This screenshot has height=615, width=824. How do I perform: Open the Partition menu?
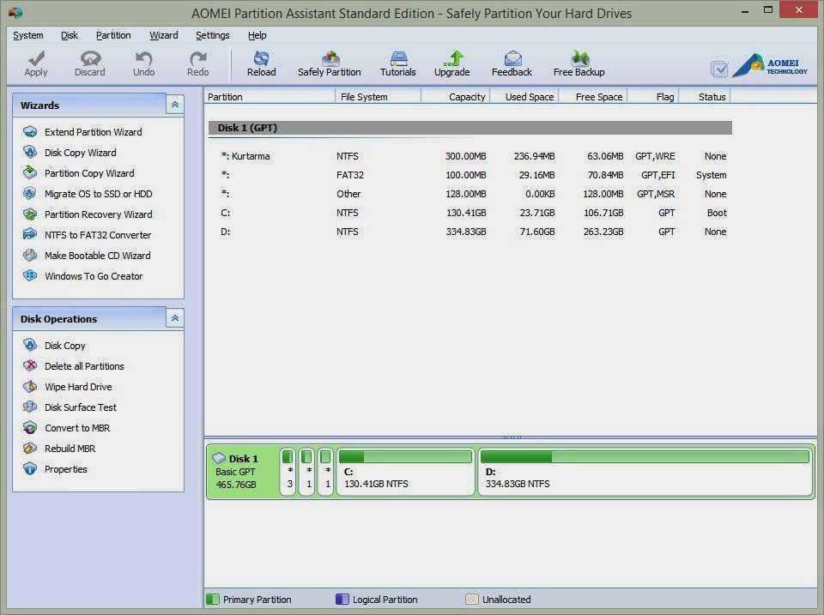pos(113,35)
